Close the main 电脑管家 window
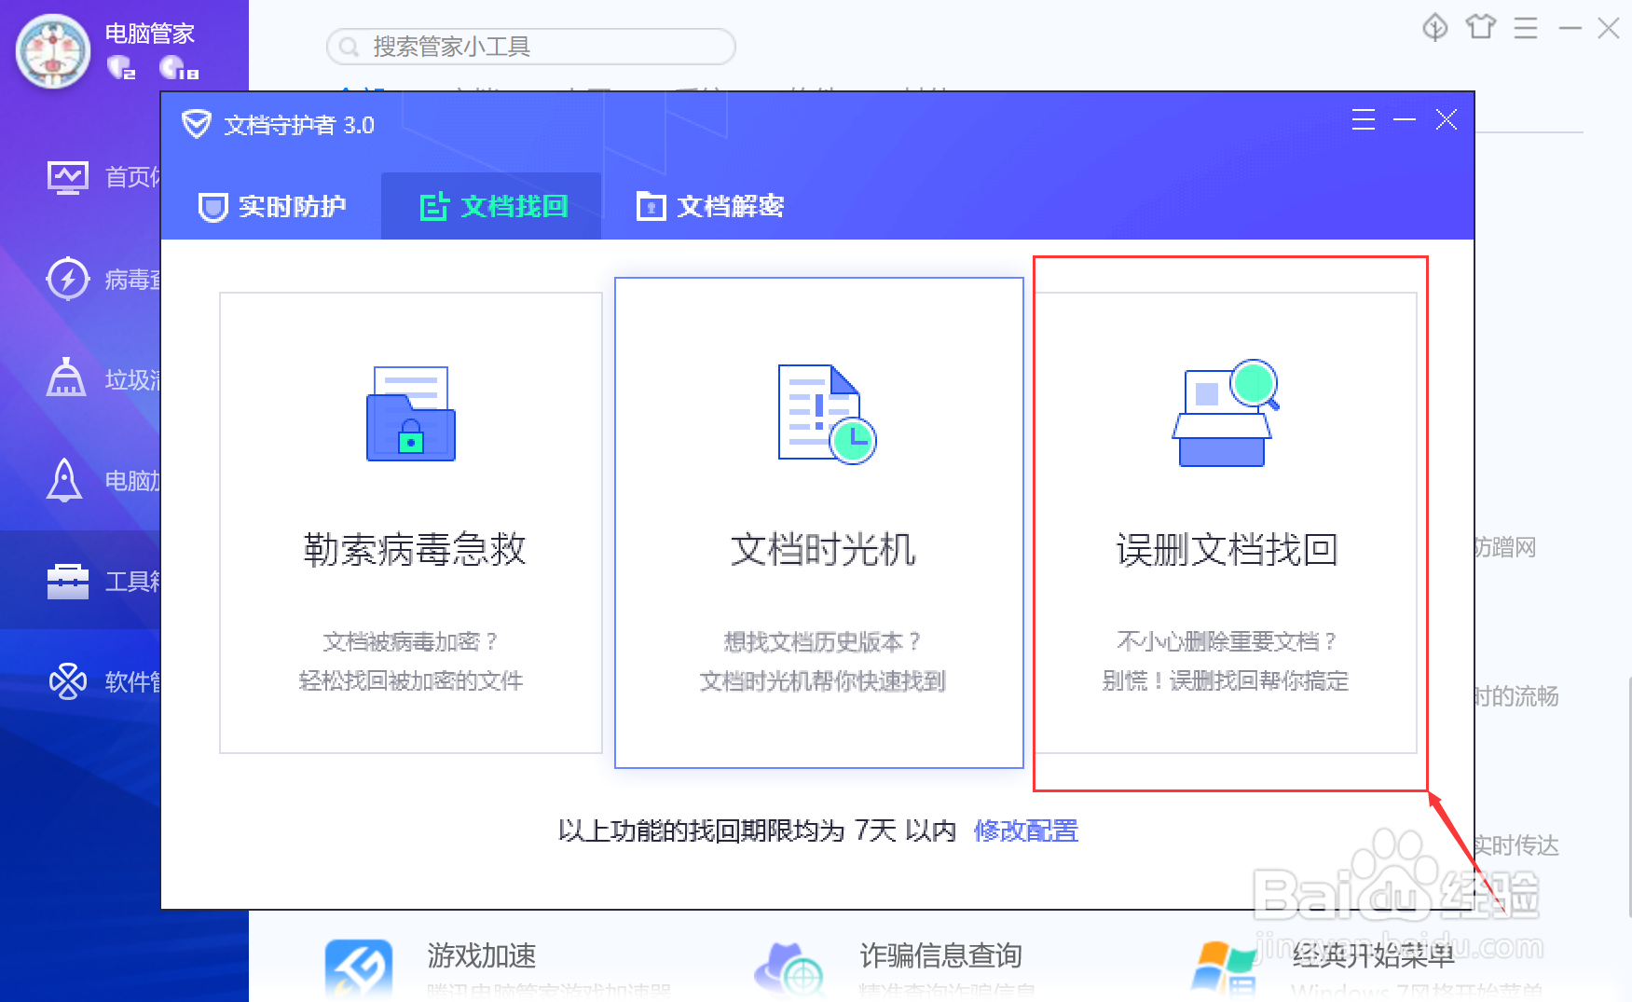Screen dimensions: 1632x1002 pos(1609,28)
